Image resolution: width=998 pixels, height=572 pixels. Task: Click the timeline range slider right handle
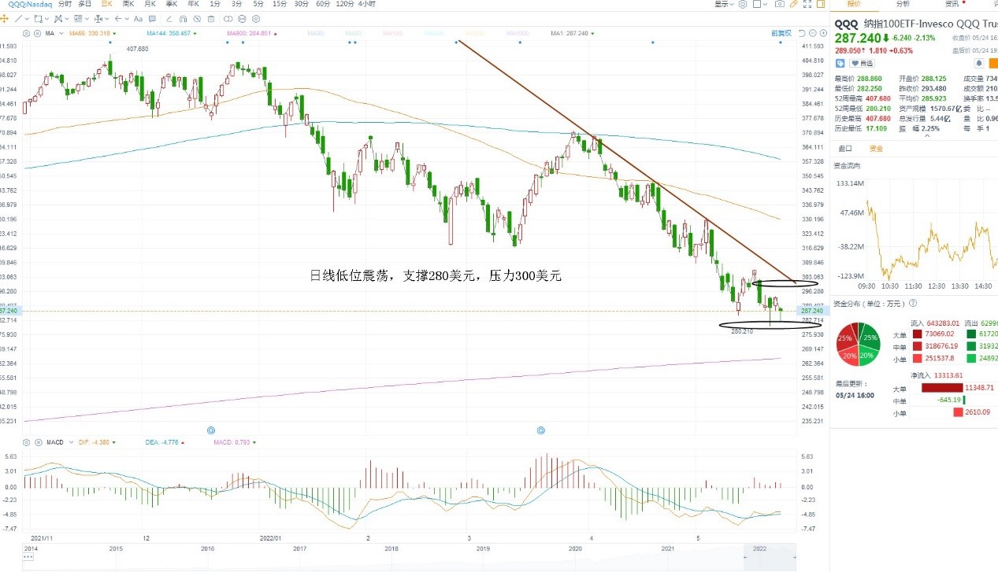pyautogui.click(x=794, y=557)
